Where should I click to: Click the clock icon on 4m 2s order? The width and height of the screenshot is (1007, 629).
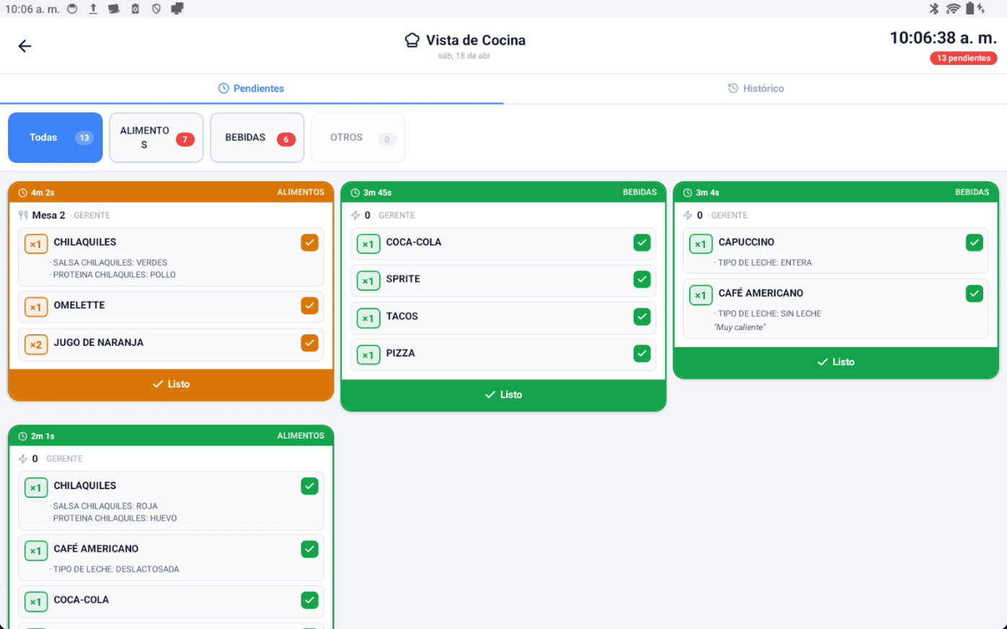pyautogui.click(x=22, y=193)
